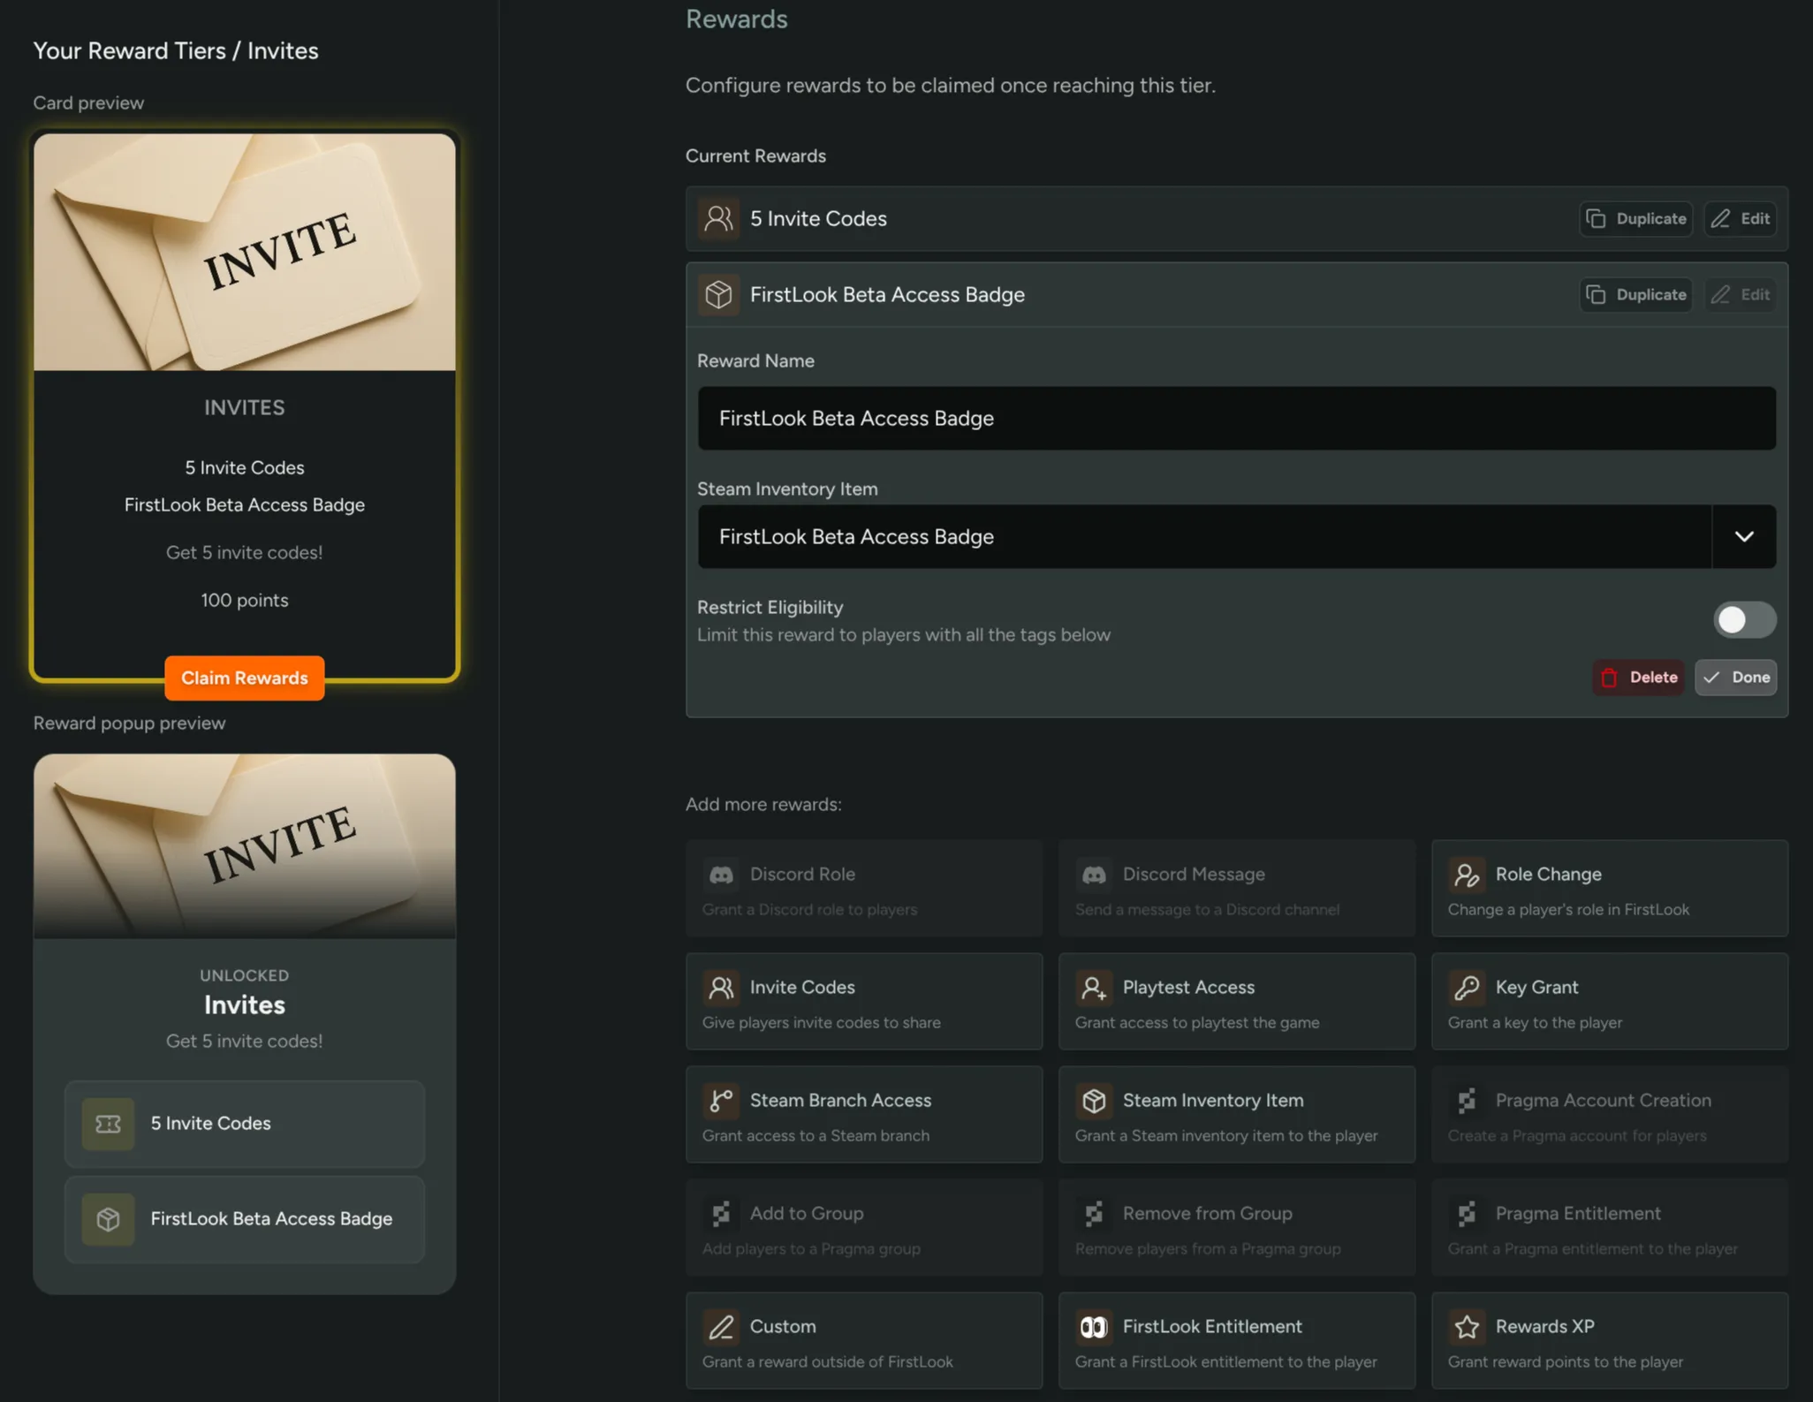This screenshot has width=1813, height=1402.
Task: Edit the 5 Invite Codes reward
Action: pyautogui.click(x=1741, y=218)
